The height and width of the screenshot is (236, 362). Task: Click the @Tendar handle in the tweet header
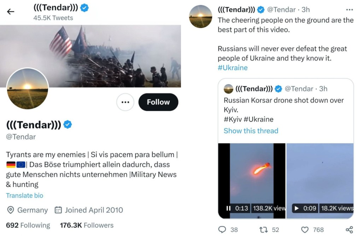(284, 10)
